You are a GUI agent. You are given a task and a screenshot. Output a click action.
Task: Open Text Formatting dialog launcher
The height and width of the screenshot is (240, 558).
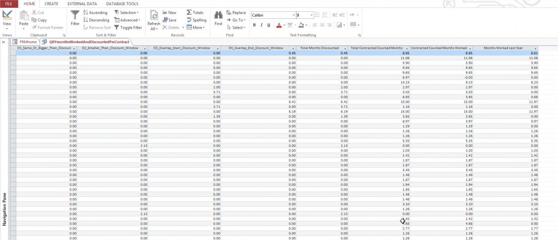point(359,35)
